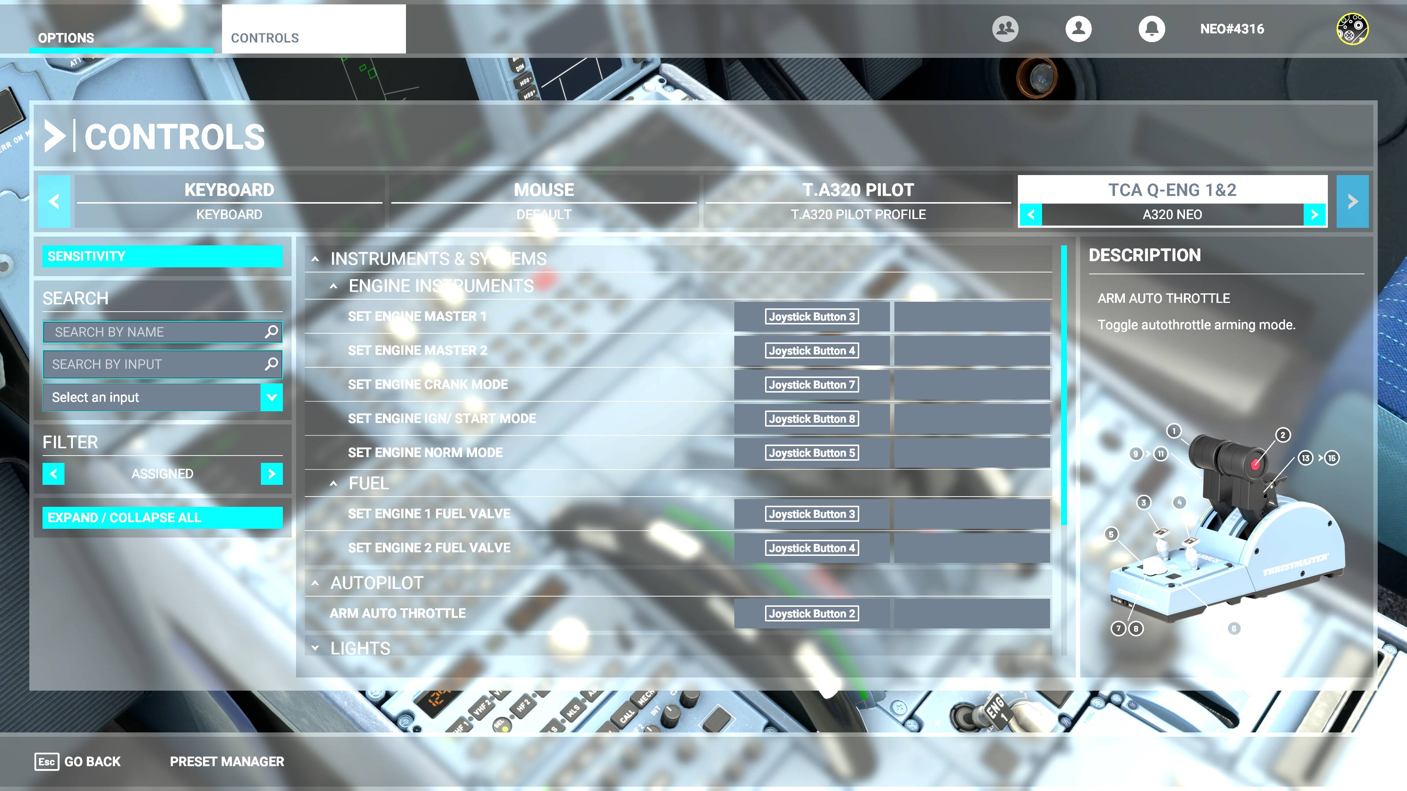Open the player profile icon

pyautogui.click(x=1078, y=29)
